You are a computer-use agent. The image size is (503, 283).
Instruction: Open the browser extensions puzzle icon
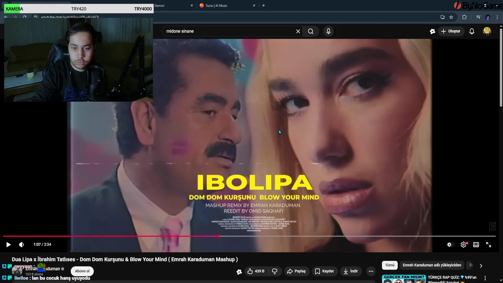pyautogui.click(x=464, y=17)
